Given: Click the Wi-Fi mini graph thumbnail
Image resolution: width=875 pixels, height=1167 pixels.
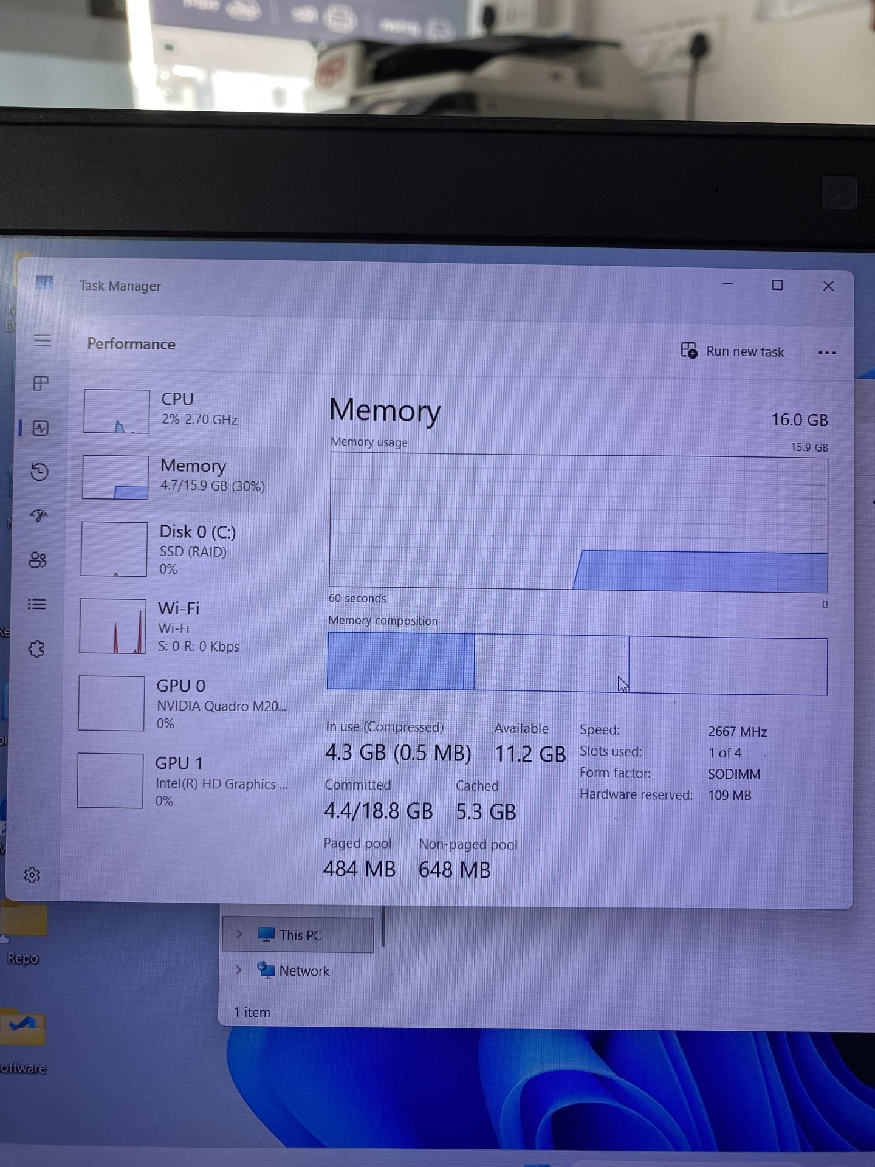Looking at the screenshot, I should point(112,626).
